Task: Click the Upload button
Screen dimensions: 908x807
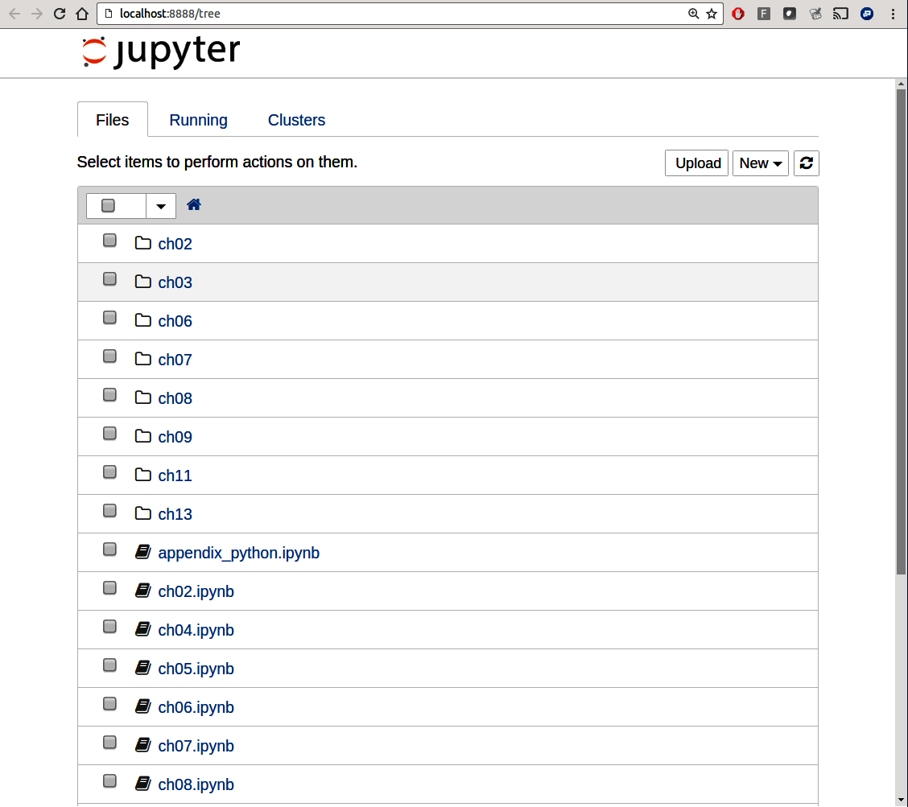Action: [697, 163]
